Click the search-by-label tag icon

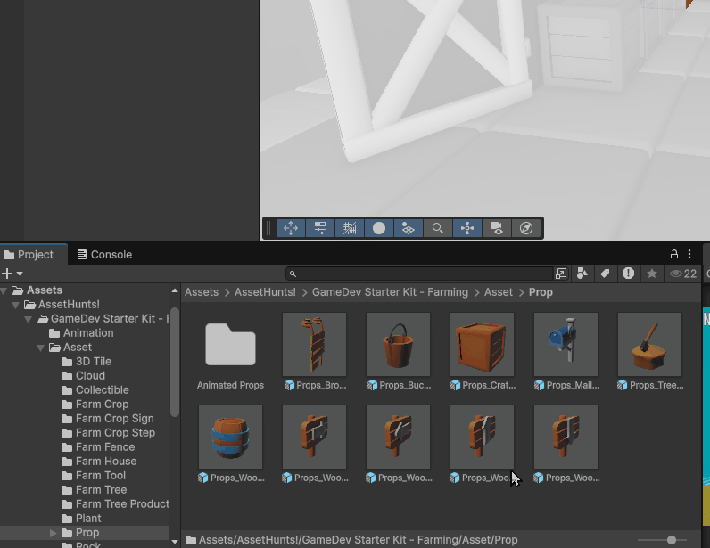pos(605,274)
